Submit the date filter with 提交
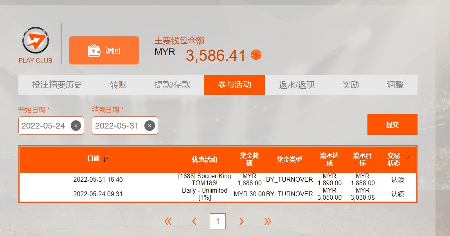The image size is (450, 236). tap(392, 125)
